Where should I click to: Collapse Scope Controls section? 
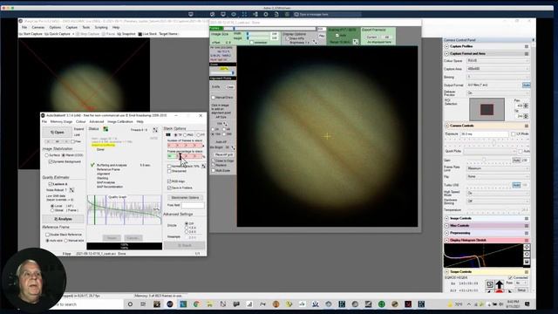pyautogui.click(x=446, y=271)
